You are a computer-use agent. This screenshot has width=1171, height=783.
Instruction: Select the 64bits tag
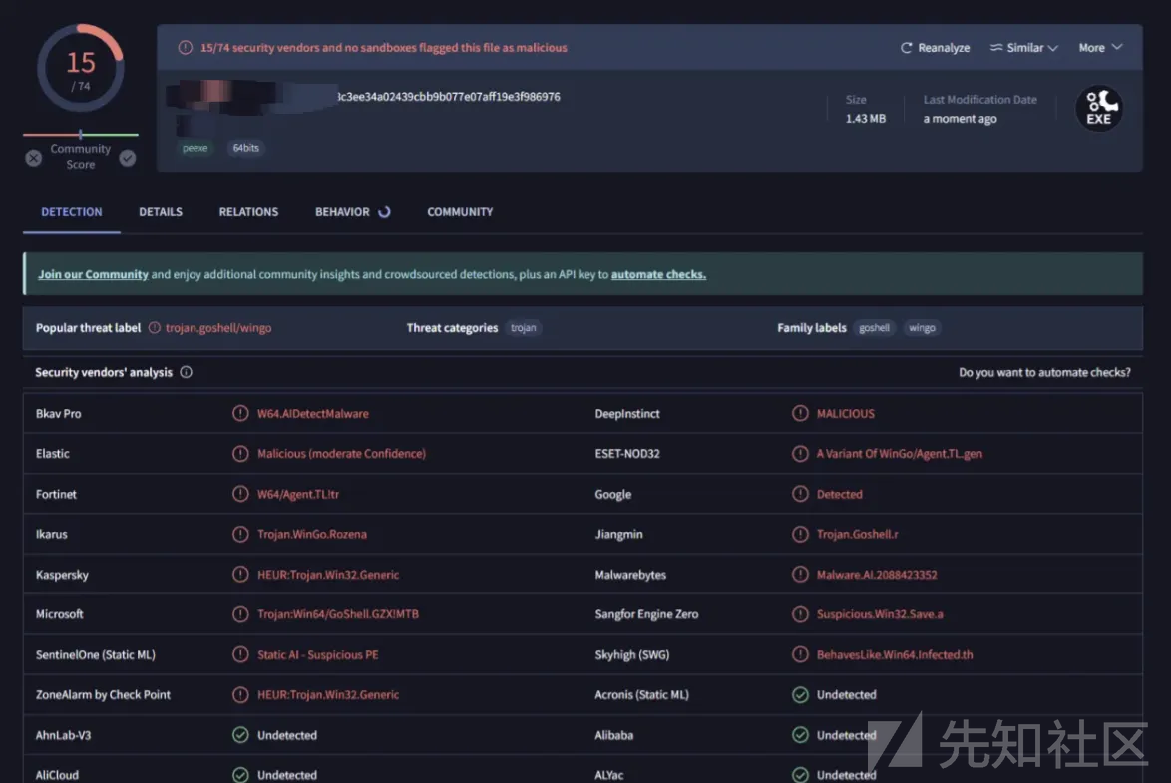[x=245, y=148]
